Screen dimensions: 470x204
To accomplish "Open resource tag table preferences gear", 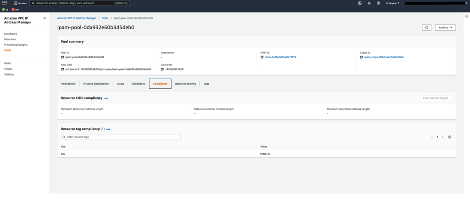I will click(450, 137).
